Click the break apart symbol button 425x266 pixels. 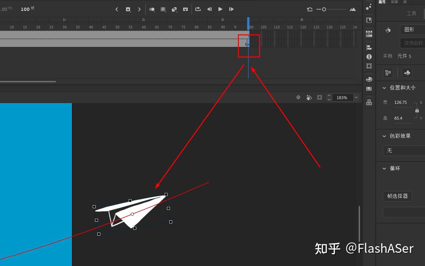point(388,73)
